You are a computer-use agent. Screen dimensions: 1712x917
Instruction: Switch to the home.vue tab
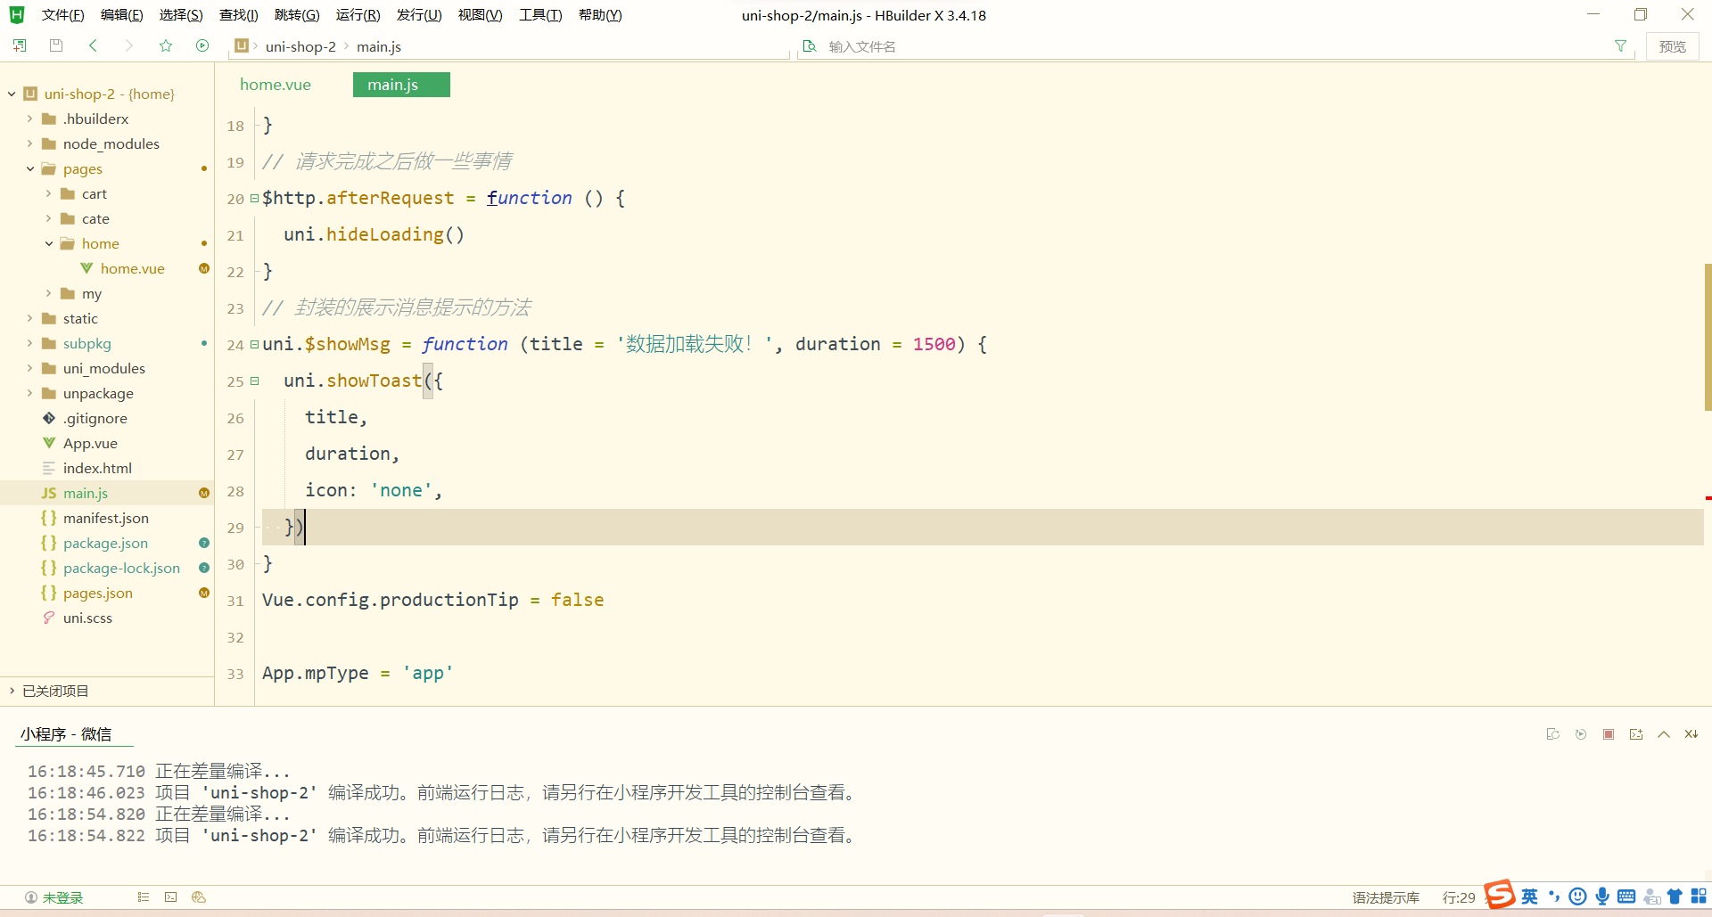[x=275, y=84]
